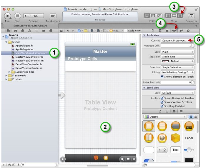Show the Symbol navigator
Image resolution: width=206 pixels, height=168 pixels.
(x=16, y=31)
